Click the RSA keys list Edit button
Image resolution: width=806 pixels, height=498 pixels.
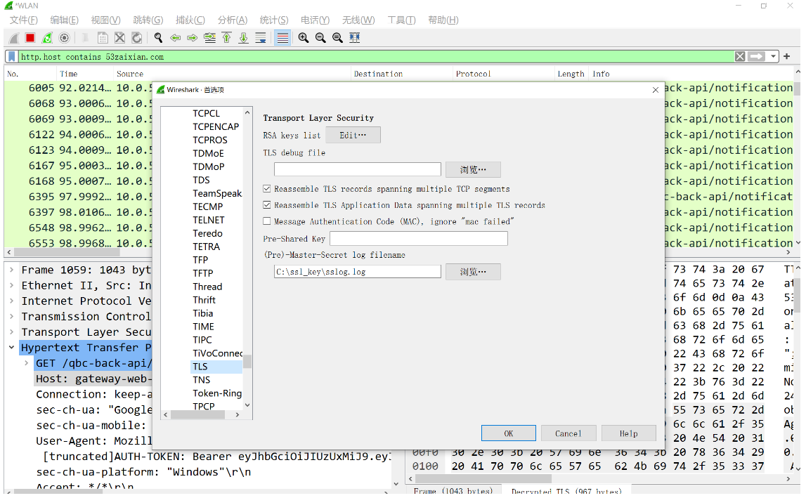pyautogui.click(x=353, y=135)
